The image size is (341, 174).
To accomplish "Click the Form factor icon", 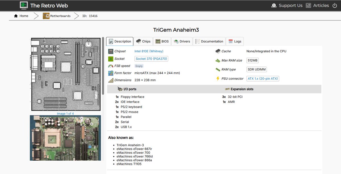I will point(111,73).
